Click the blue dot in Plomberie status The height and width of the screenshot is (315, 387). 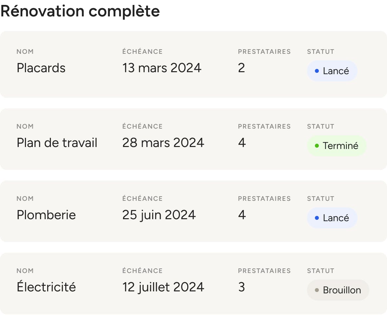[x=317, y=218]
